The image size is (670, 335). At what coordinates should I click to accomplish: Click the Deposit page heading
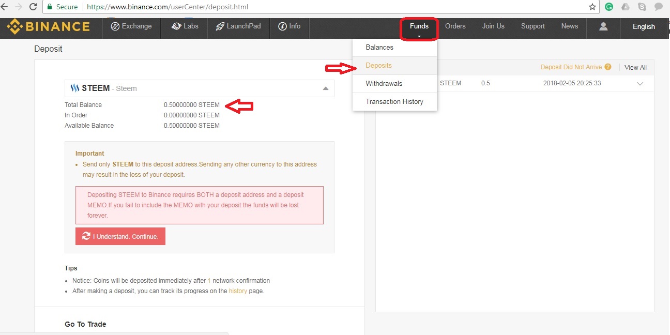click(x=48, y=49)
